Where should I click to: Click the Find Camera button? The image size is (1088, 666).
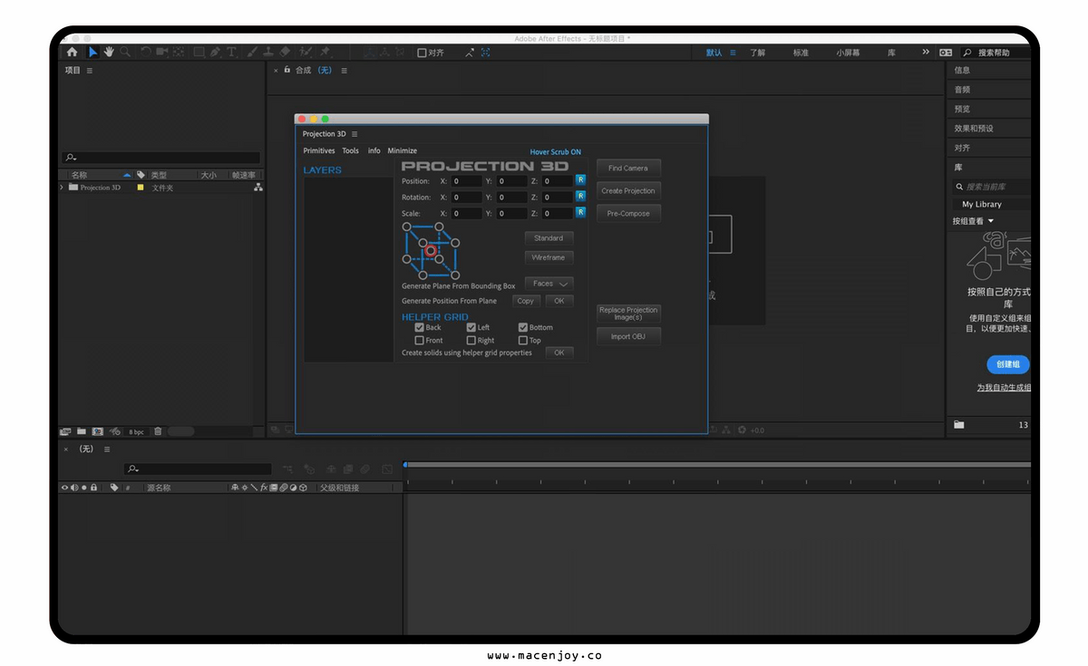628,168
